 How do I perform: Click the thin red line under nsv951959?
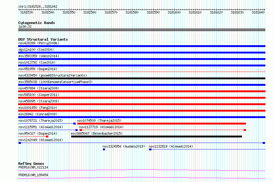pos(142,72)
